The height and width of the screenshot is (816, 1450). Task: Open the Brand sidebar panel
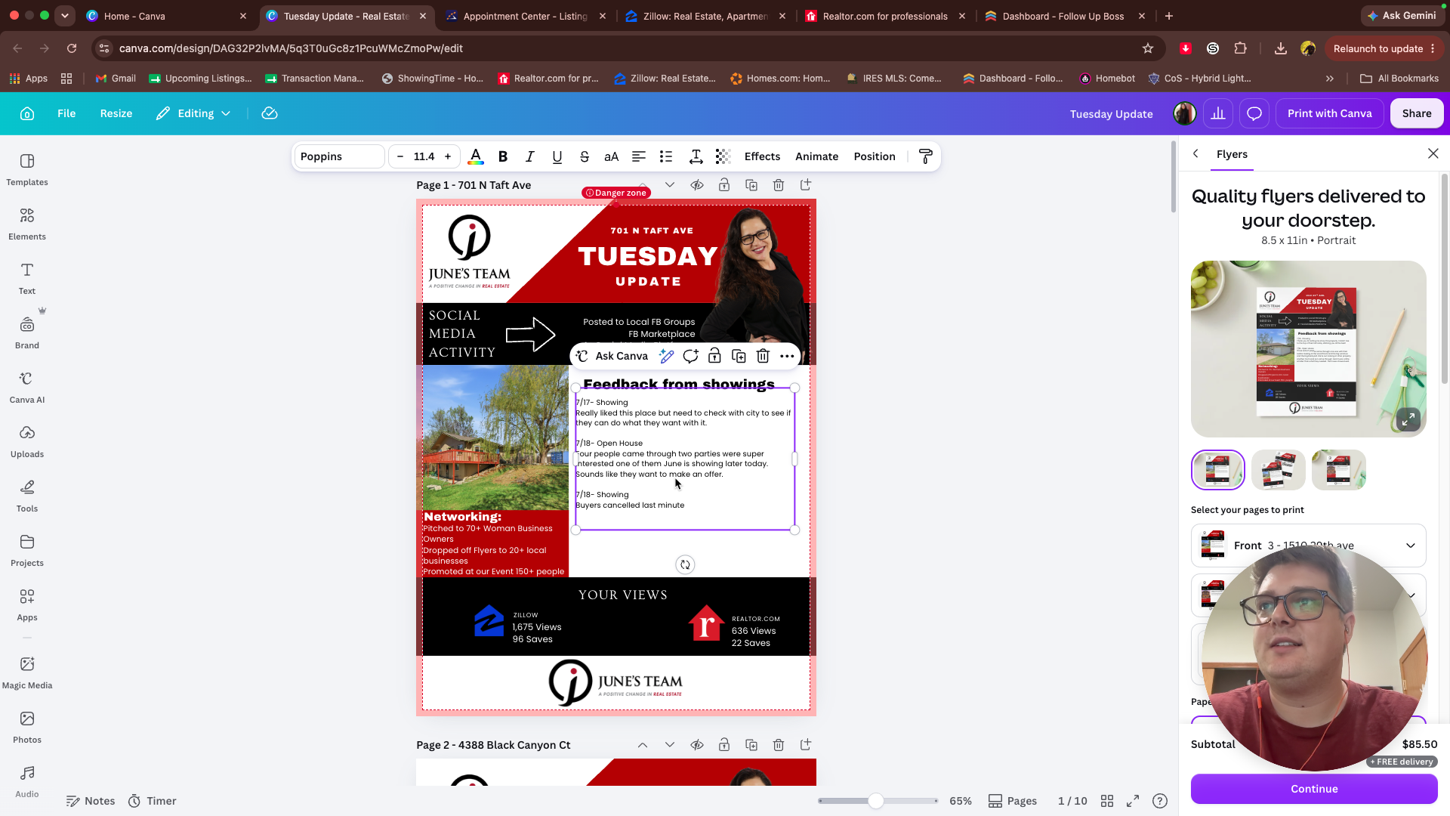click(x=27, y=332)
